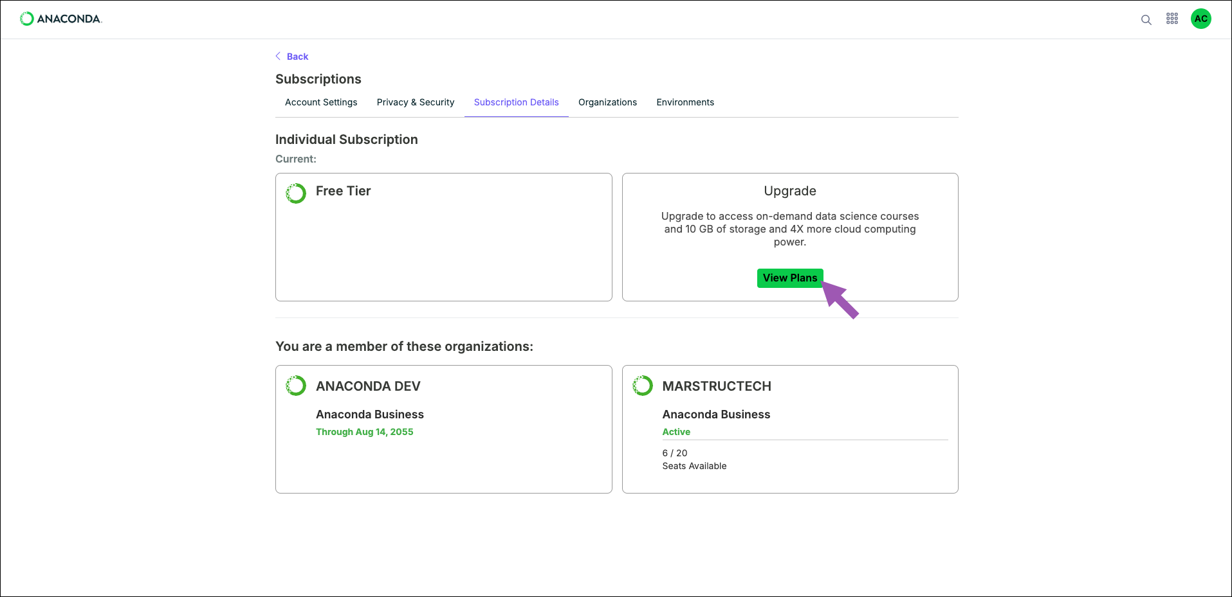Click the MARSTRUCTECH organization name
1232x597 pixels.
[x=717, y=386]
